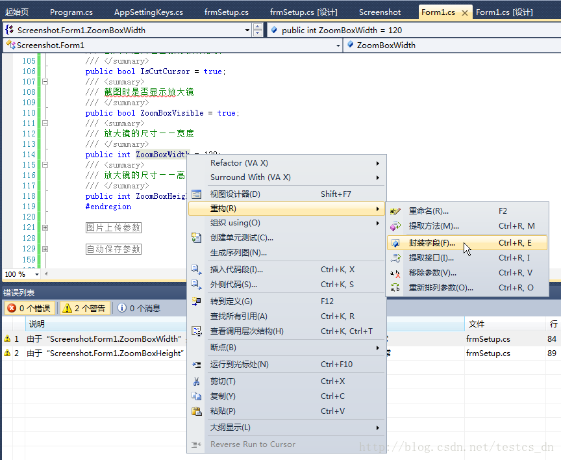This screenshot has height=460, width=561.
Task: Toggle the 0 个错误 errors filter
Action: [x=30, y=308]
